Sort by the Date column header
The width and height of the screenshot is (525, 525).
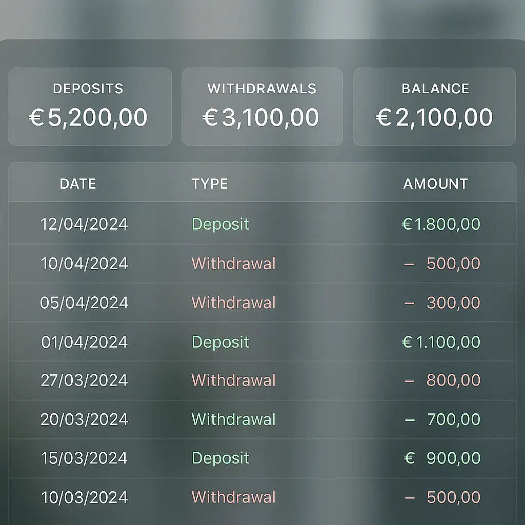click(x=78, y=184)
